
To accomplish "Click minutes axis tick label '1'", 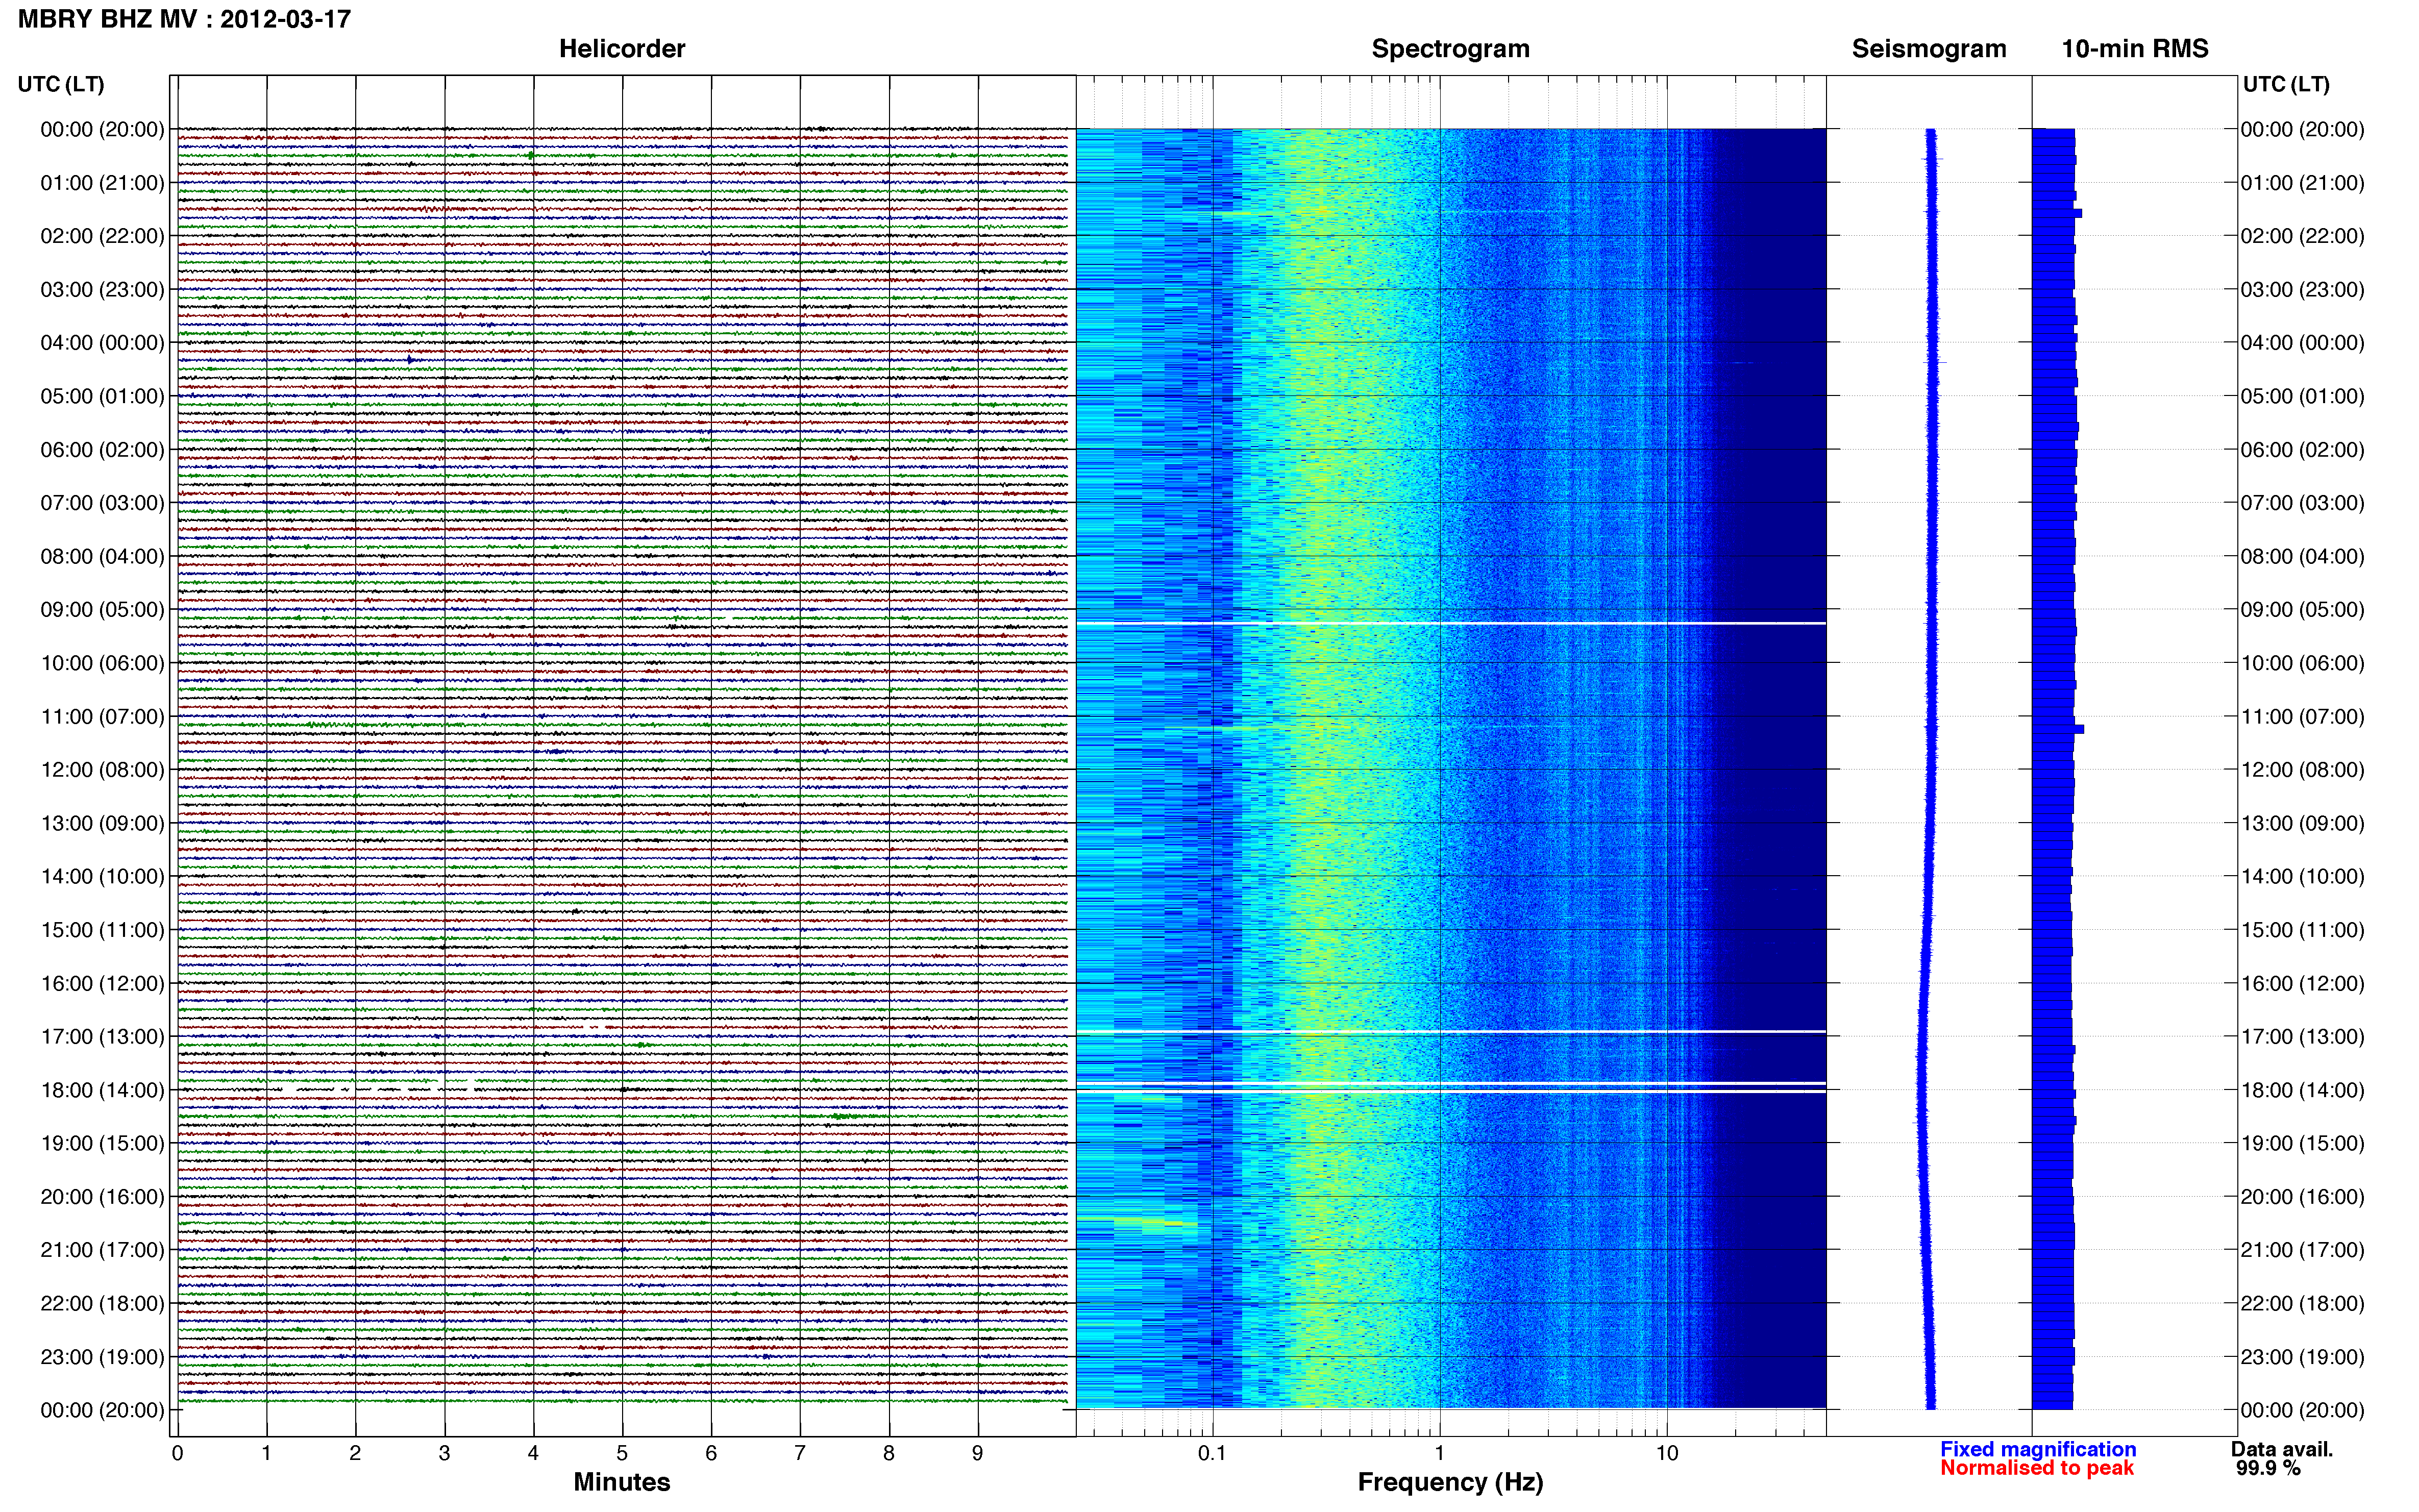I will click(x=266, y=1454).
